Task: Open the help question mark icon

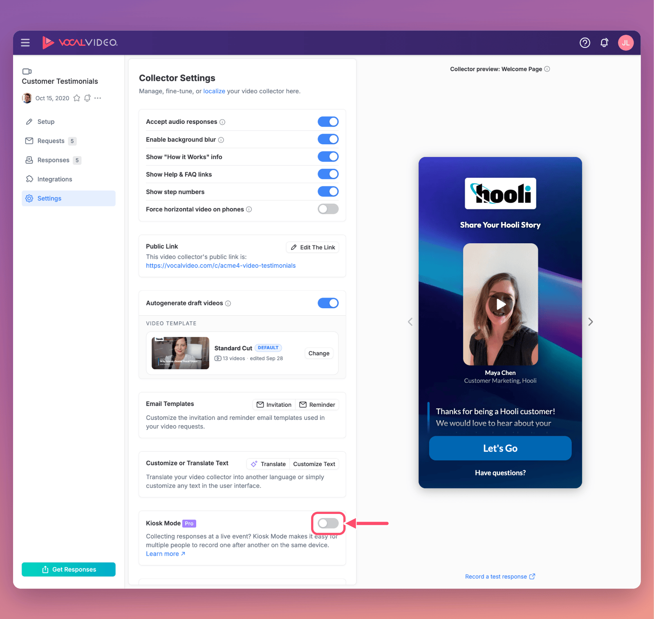Action: click(x=585, y=43)
